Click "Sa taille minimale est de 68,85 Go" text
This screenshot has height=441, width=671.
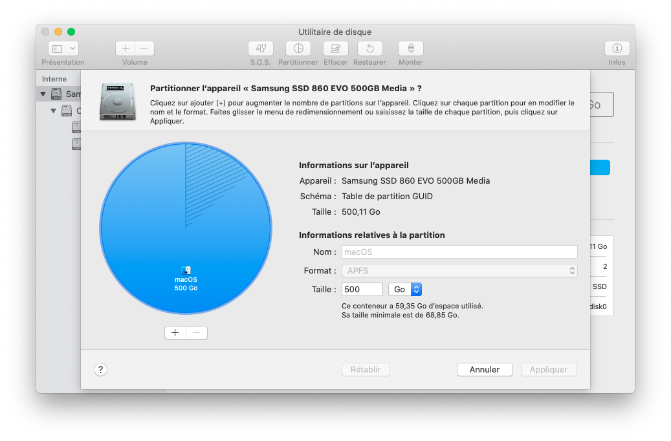pyautogui.click(x=400, y=316)
